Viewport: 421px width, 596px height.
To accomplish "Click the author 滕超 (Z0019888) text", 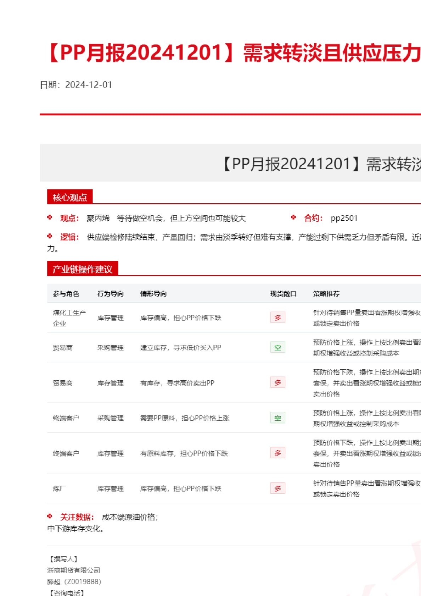I will tap(74, 582).
